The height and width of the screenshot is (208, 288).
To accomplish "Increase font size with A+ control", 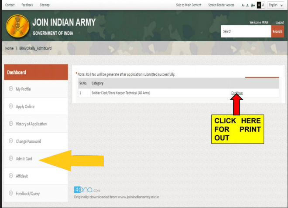I will point(253,6).
